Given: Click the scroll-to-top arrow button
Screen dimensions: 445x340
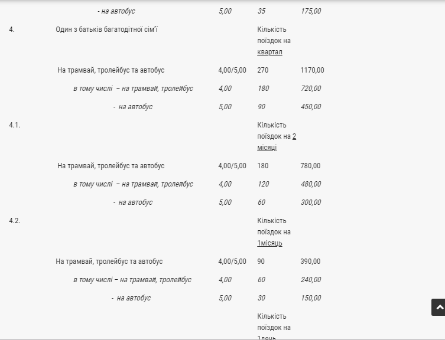Looking at the screenshot, I should tap(438, 308).
